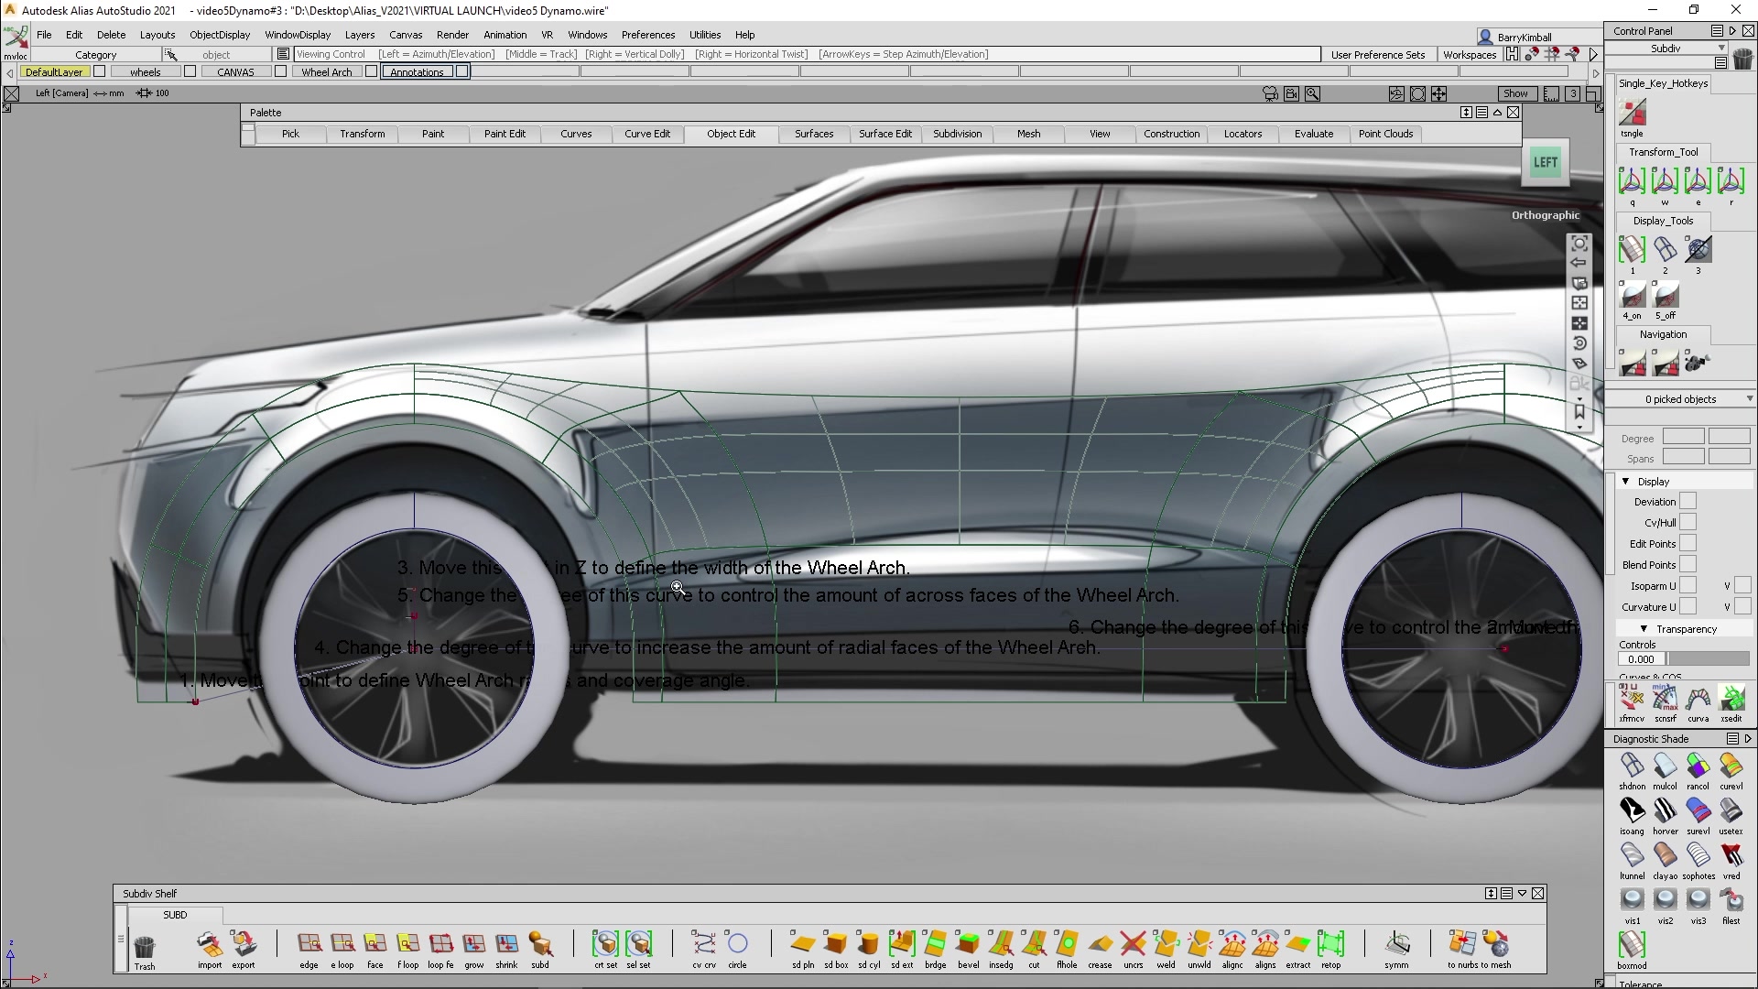
Task: Enable the Cv/Hull display checkbox
Action: (x=1687, y=523)
